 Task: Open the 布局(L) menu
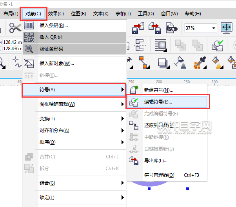click(x=11, y=14)
